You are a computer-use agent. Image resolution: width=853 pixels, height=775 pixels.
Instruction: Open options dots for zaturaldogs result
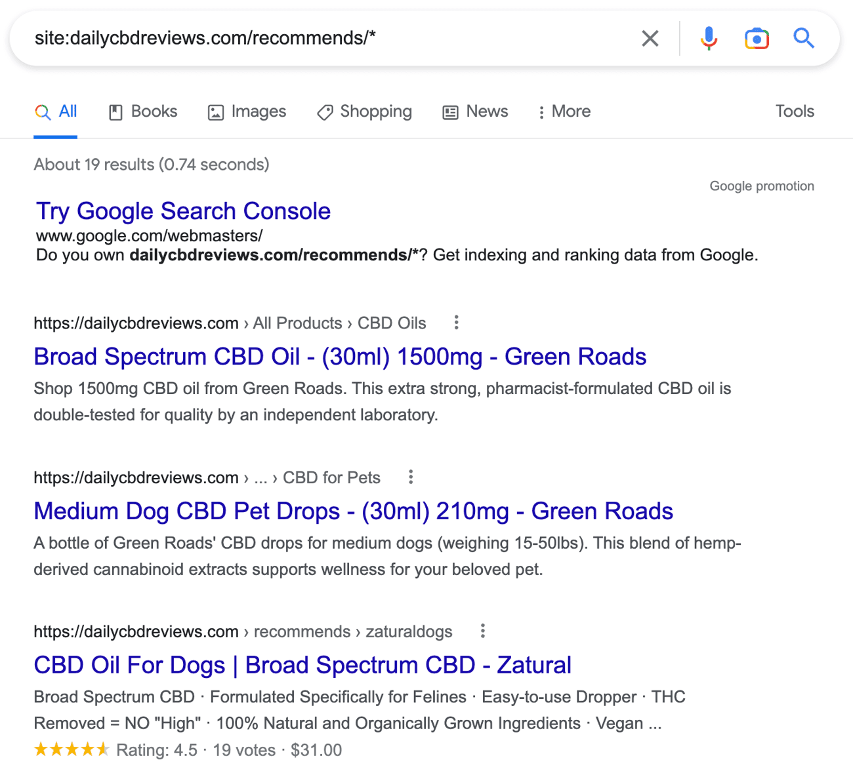(483, 631)
